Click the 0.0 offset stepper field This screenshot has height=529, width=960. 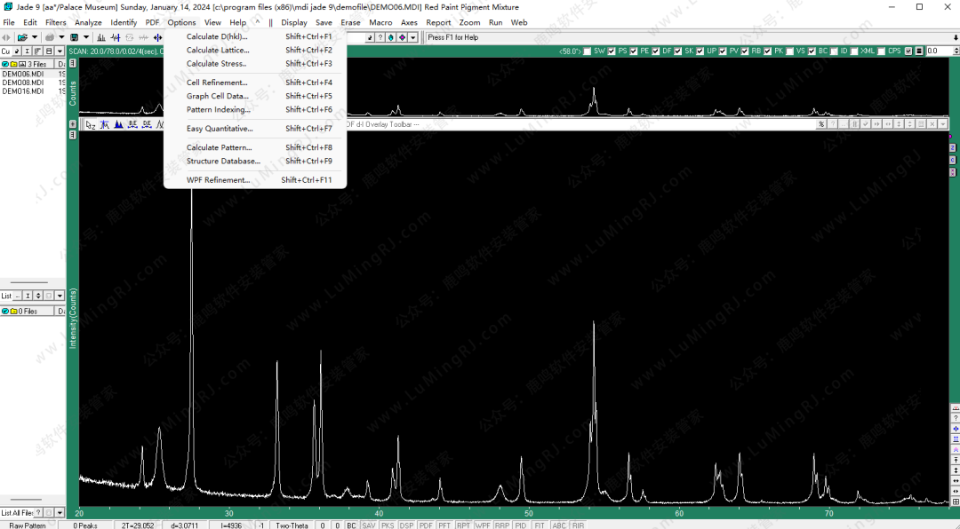tap(937, 51)
